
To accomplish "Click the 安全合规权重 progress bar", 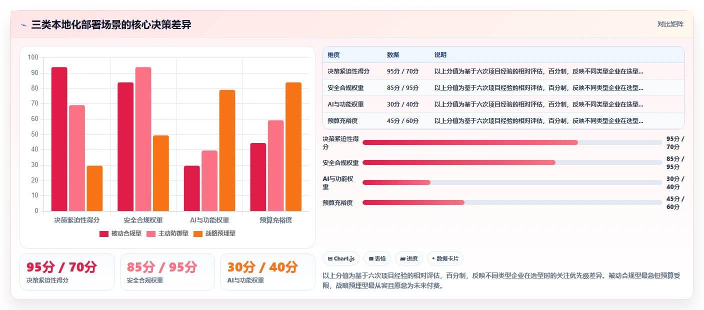I will (x=512, y=162).
